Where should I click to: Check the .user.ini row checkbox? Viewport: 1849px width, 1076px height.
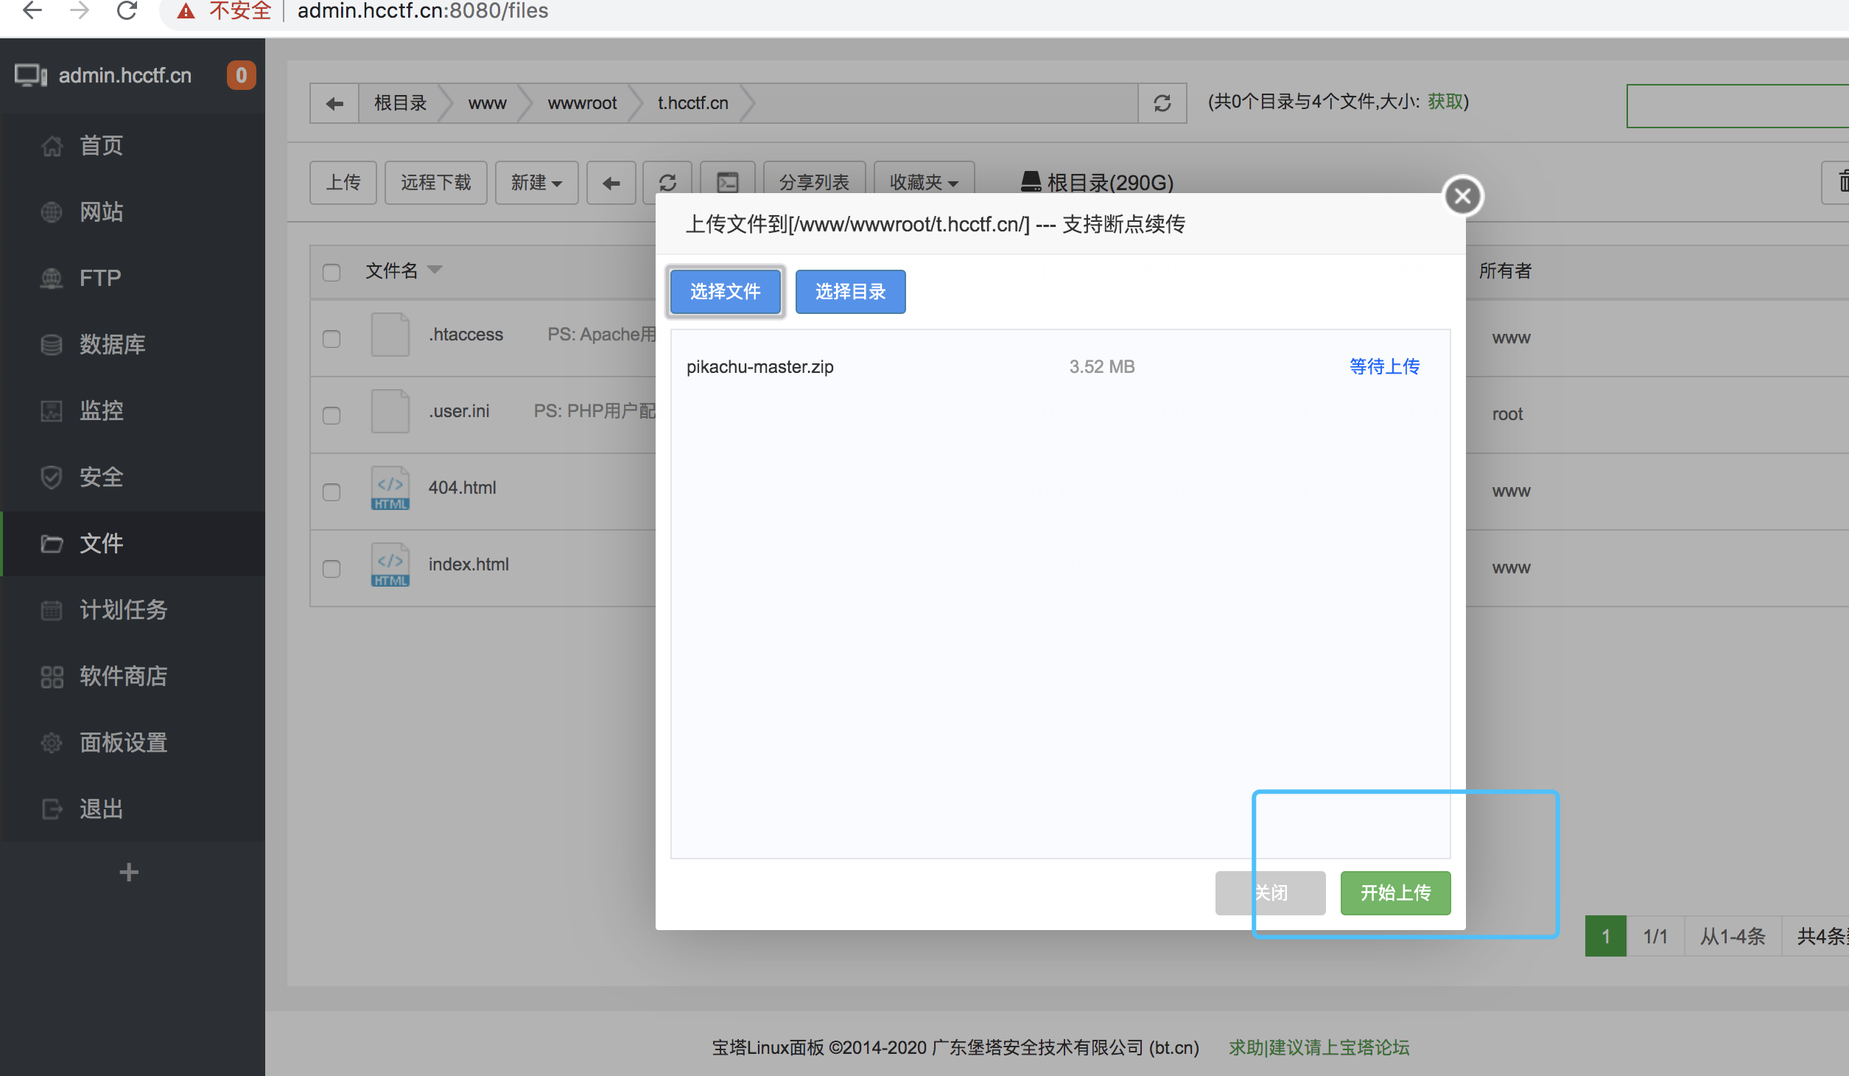point(331,416)
